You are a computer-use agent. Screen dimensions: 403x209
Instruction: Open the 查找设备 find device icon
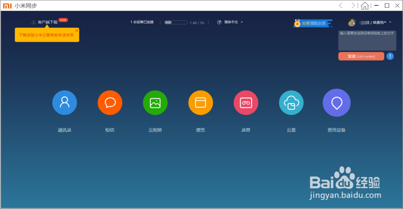pyautogui.click(x=337, y=103)
